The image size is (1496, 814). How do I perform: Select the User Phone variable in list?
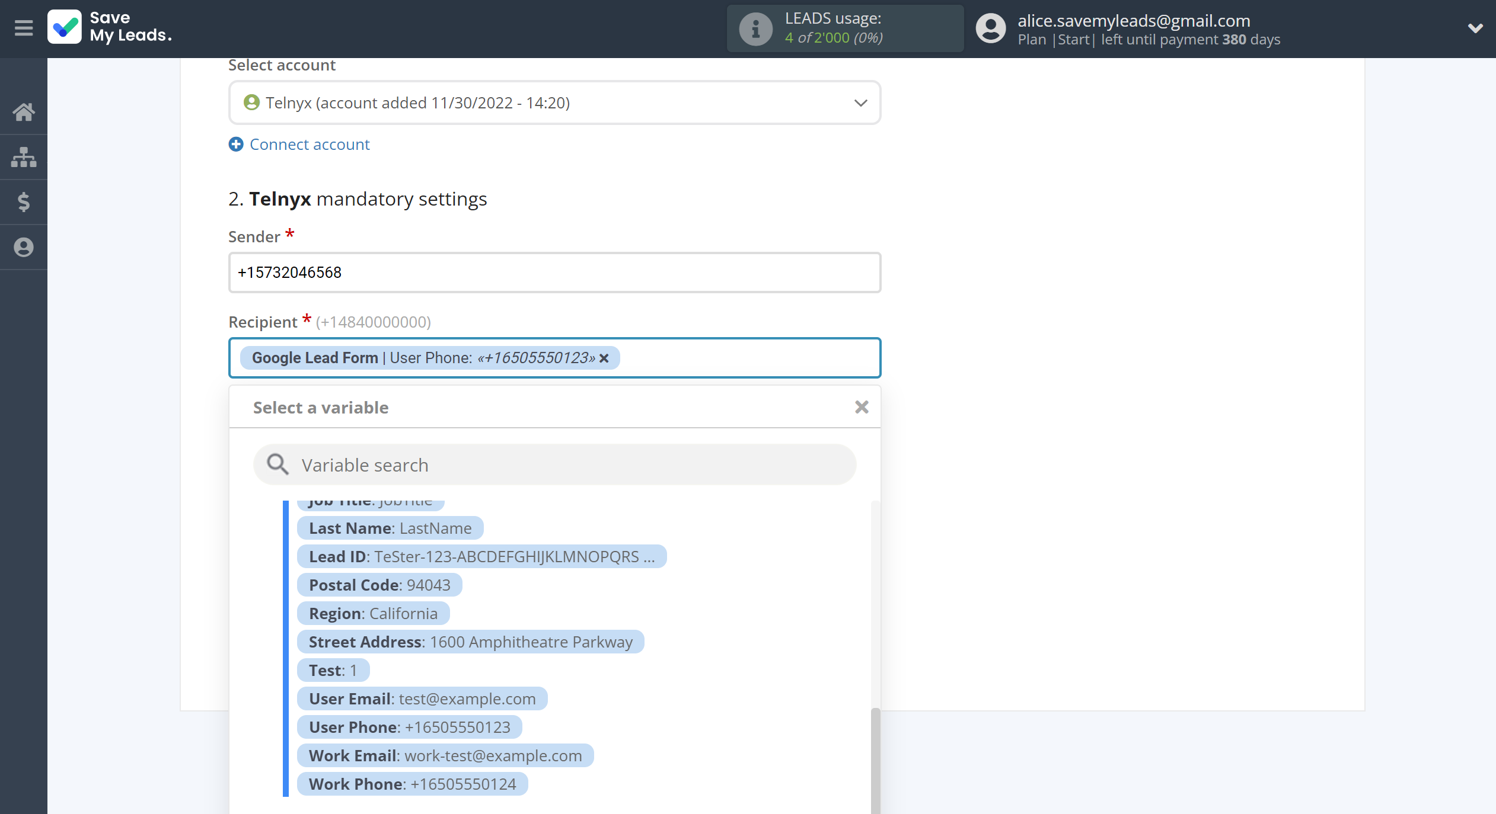(409, 728)
